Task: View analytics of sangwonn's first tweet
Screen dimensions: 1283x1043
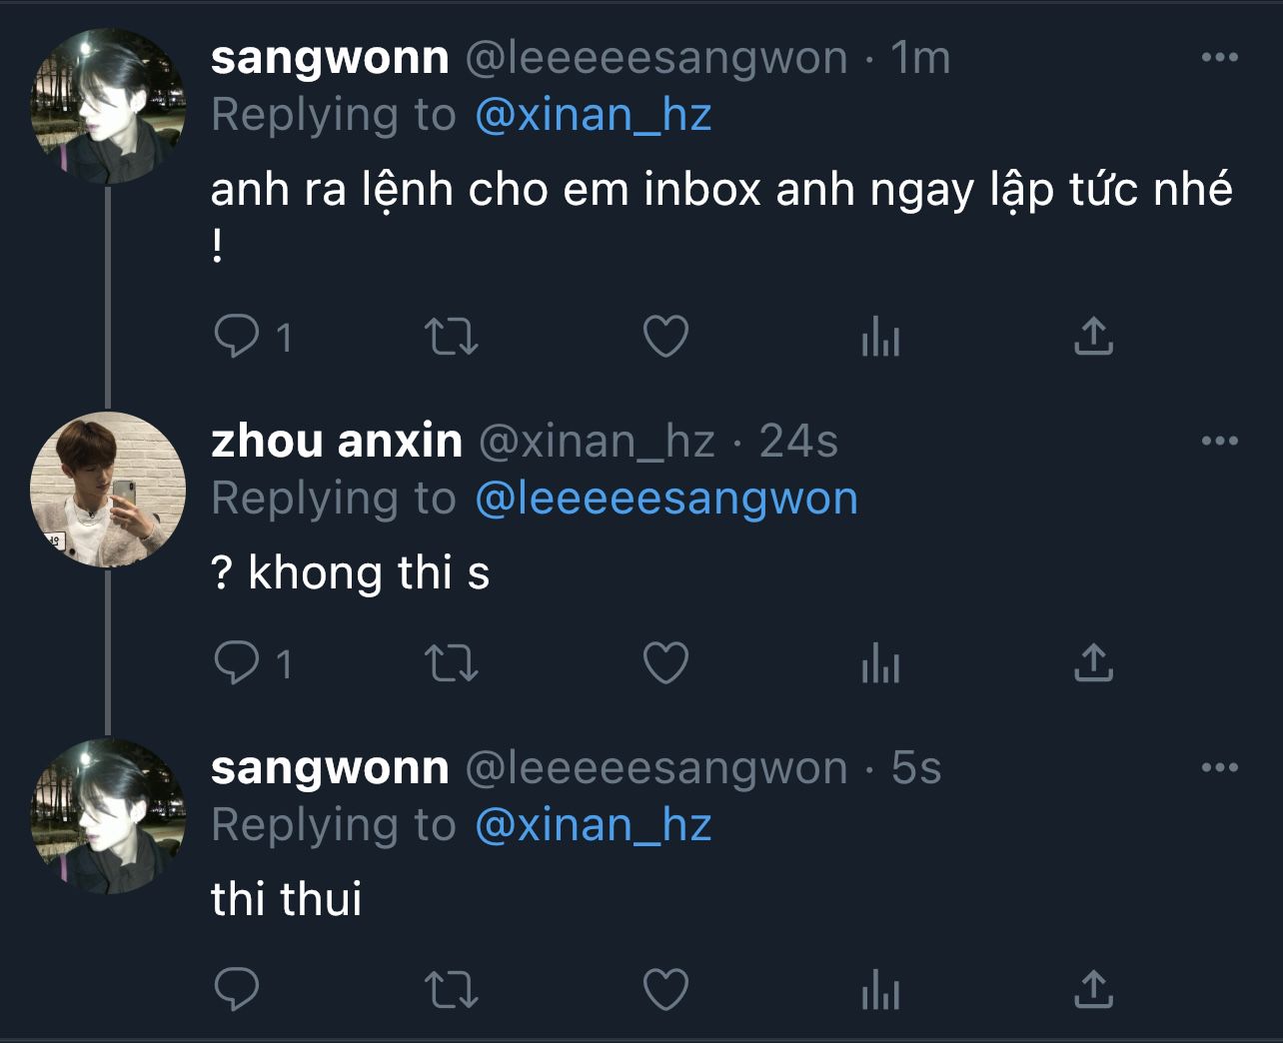Action: coord(880,337)
